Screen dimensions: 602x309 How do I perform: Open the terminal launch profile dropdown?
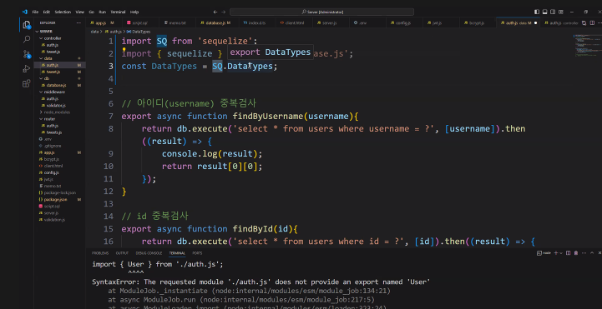coord(561,253)
